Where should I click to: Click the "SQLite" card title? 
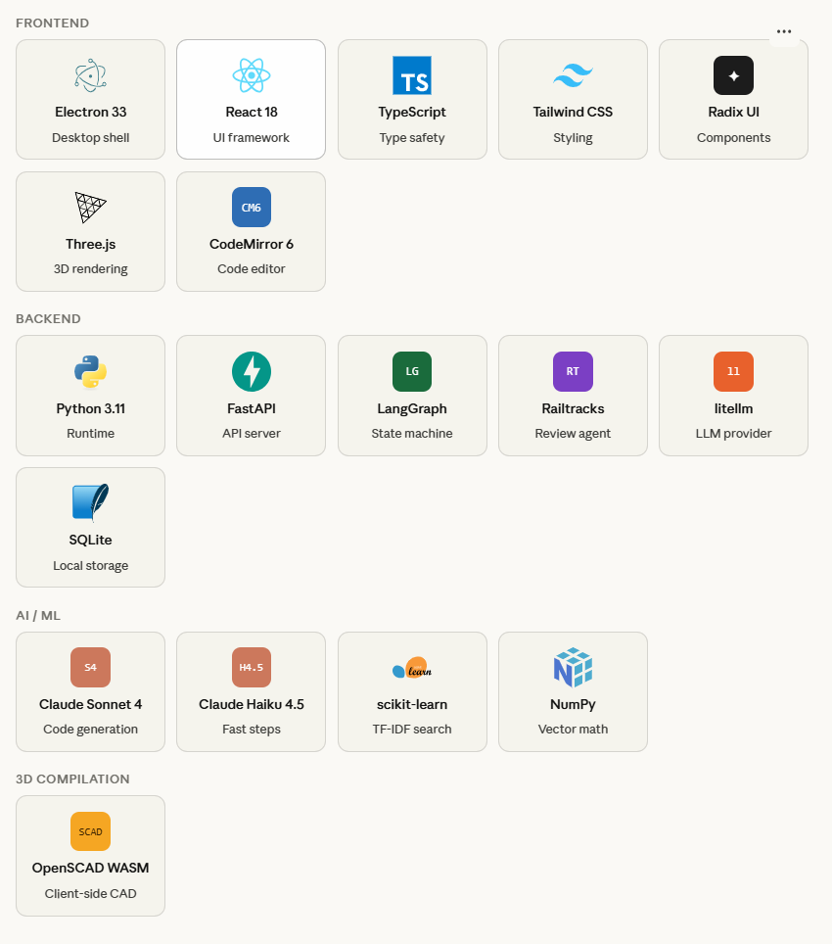point(90,540)
